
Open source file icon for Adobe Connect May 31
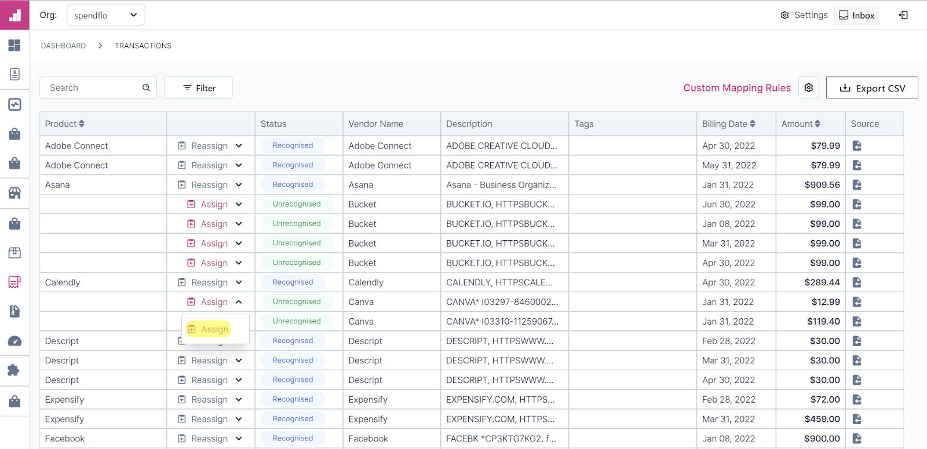pyautogui.click(x=857, y=165)
